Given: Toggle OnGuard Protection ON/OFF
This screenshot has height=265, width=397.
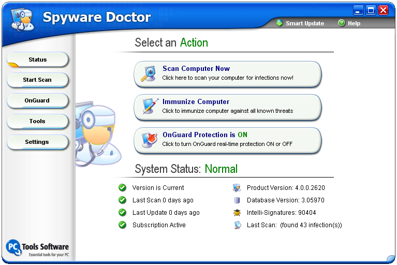Looking at the screenshot, I should point(228,141).
